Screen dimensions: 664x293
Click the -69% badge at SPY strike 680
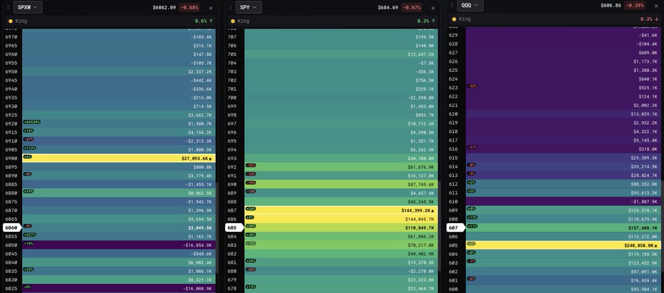click(251, 269)
